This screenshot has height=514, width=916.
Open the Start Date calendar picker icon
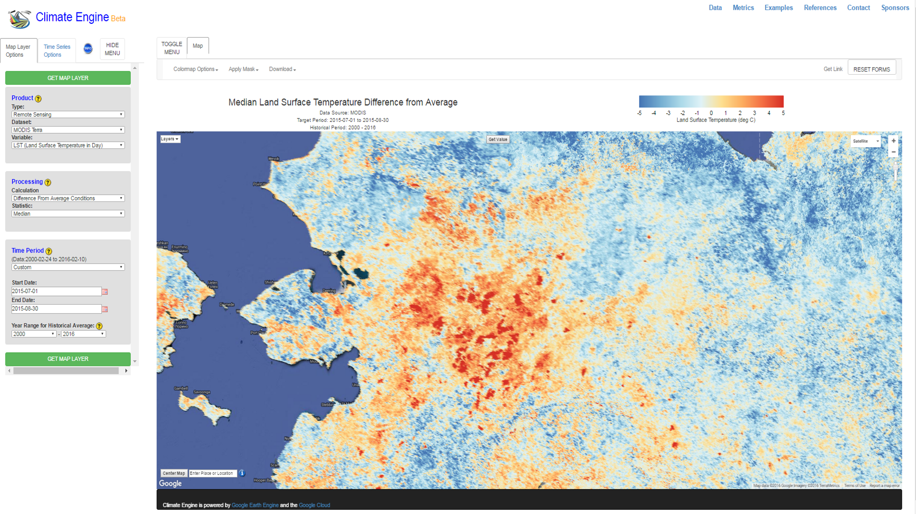pos(105,292)
